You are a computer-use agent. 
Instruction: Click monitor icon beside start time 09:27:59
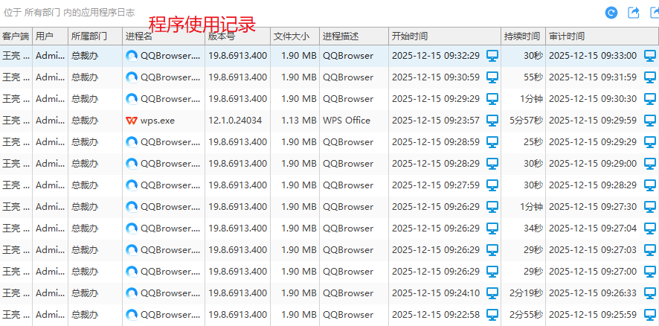(x=492, y=185)
